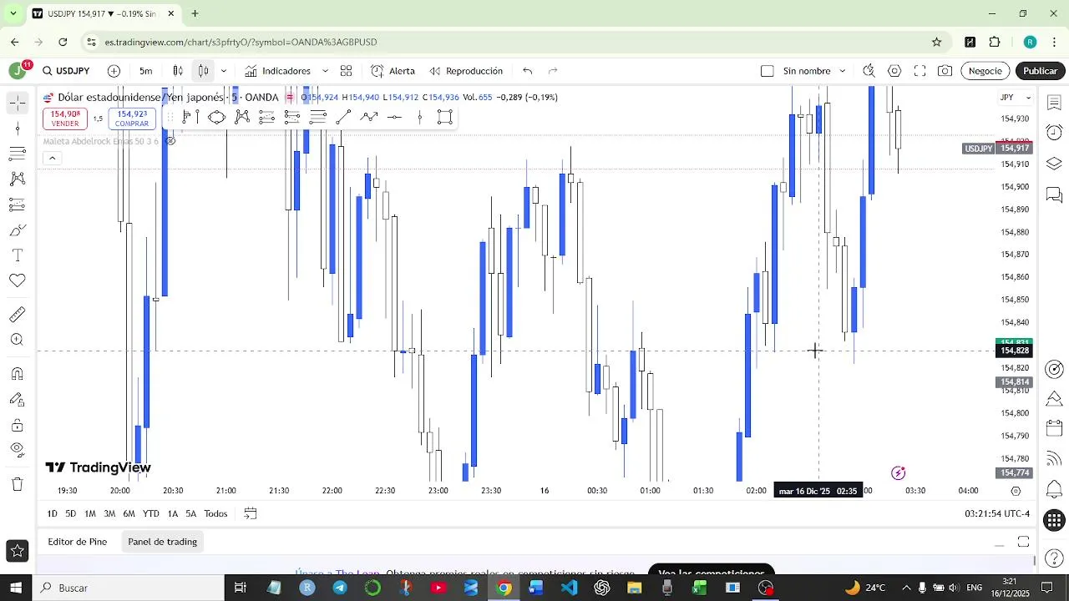Open favorites star toolbar button at bottom left
The width and height of the screenshot is (1069, 601).
tap(17, 550)
